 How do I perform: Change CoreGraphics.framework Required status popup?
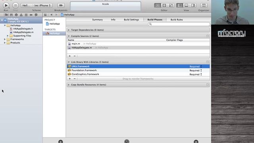(x=196, y=74)
